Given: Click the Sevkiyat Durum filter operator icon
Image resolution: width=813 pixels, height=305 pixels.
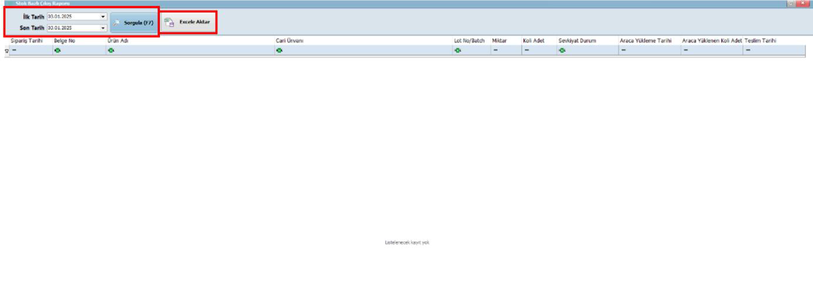Looking at the screenshot, I should [562, 50].
